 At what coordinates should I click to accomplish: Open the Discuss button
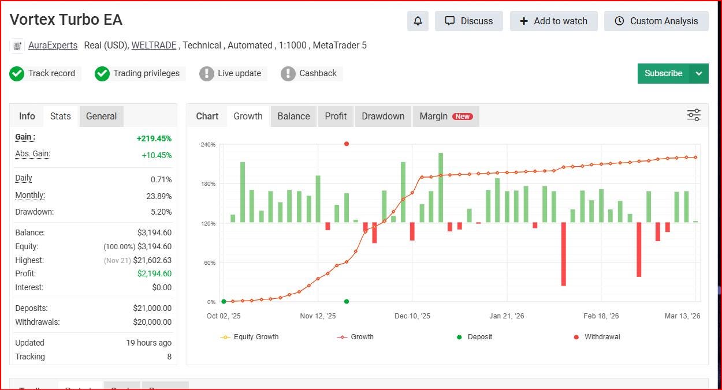[x=469, y=21]
